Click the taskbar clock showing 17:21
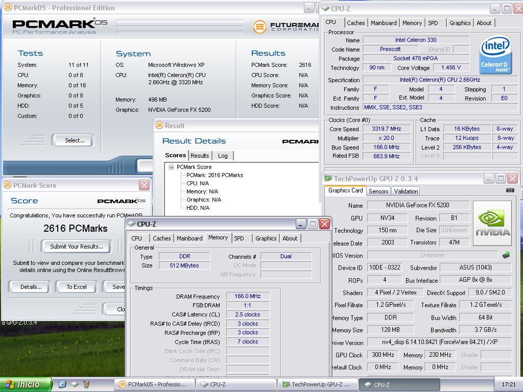Image resolution: width=523 pixels, height=392 pixels. pyautogui.click(x=508, y=384)
